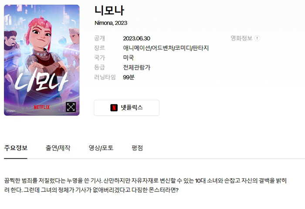Click the red Netflix N logo icon
Screen dimensions: 305x209
114,108
